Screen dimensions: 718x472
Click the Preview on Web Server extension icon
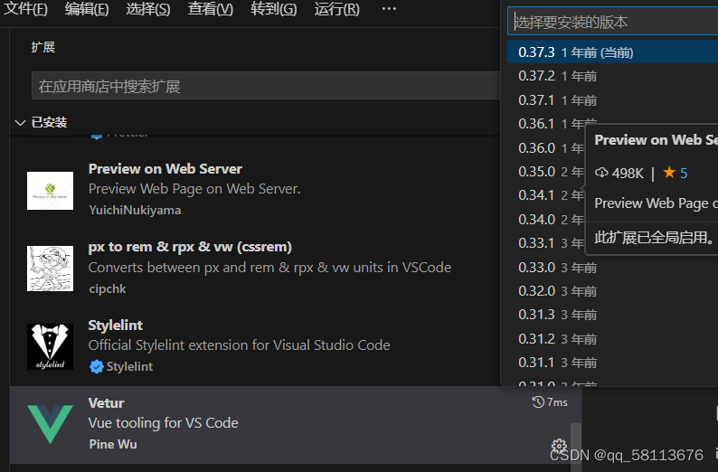[x=50, y=191]
